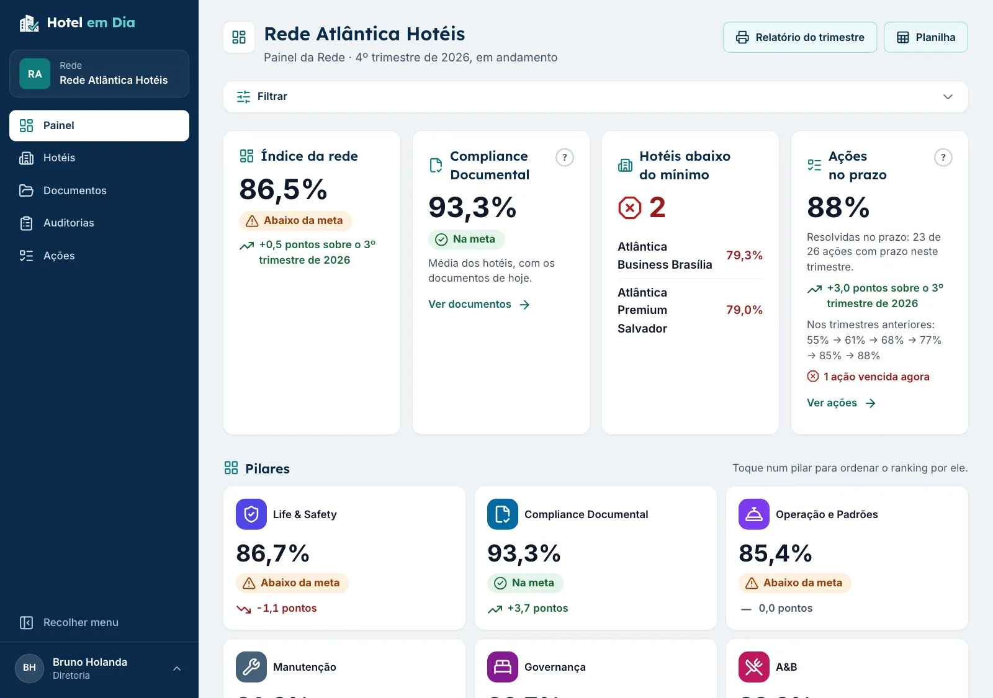Select the Compliance Documental pillar icon
This screenshot has width=993, height=698.
point(503,514)
